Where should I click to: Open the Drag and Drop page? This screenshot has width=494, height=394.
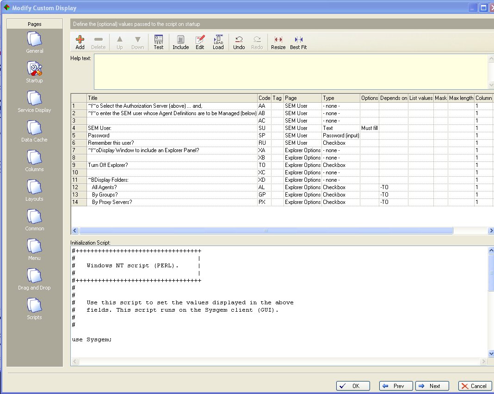point(35,278)
